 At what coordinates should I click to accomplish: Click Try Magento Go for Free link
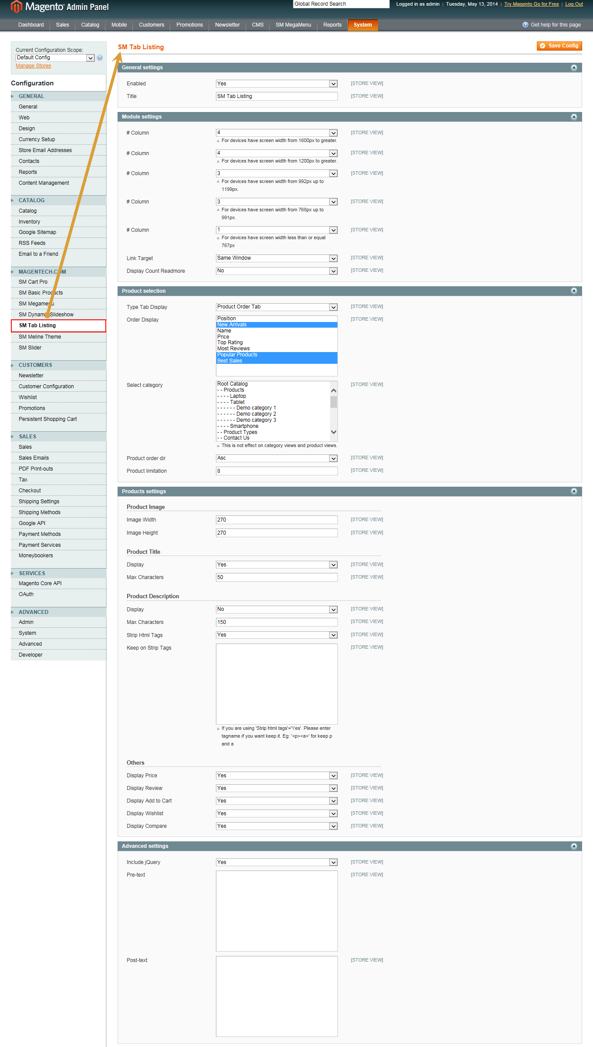tap(531, 4)
